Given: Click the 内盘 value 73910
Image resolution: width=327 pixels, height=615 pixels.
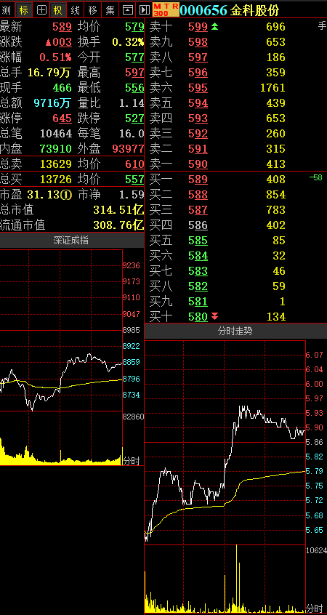Looking at the screenshot, I should pyautogui.click(x=56, y=148).
